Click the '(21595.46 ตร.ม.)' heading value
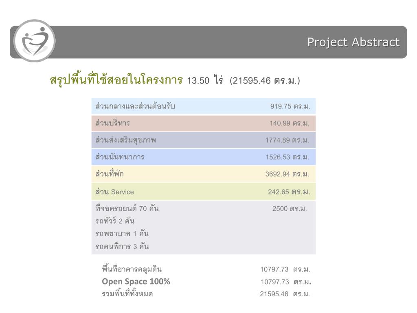 265,80
